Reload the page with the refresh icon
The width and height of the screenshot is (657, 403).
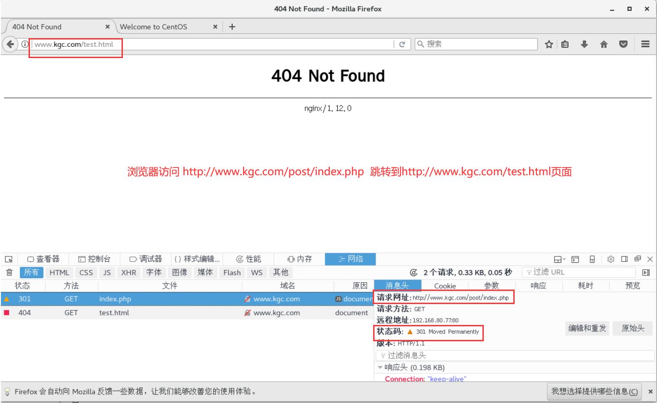point(402,44)
